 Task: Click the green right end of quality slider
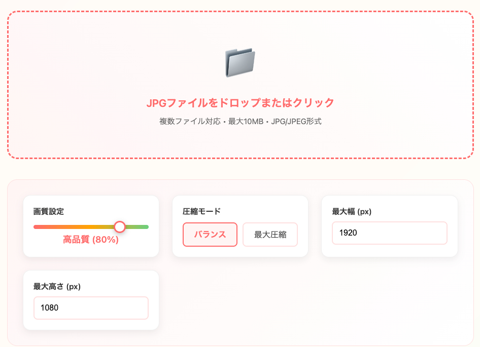[145, 226]
